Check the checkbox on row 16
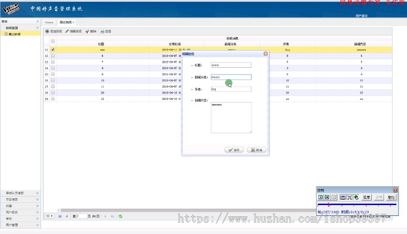 point(53,80)
